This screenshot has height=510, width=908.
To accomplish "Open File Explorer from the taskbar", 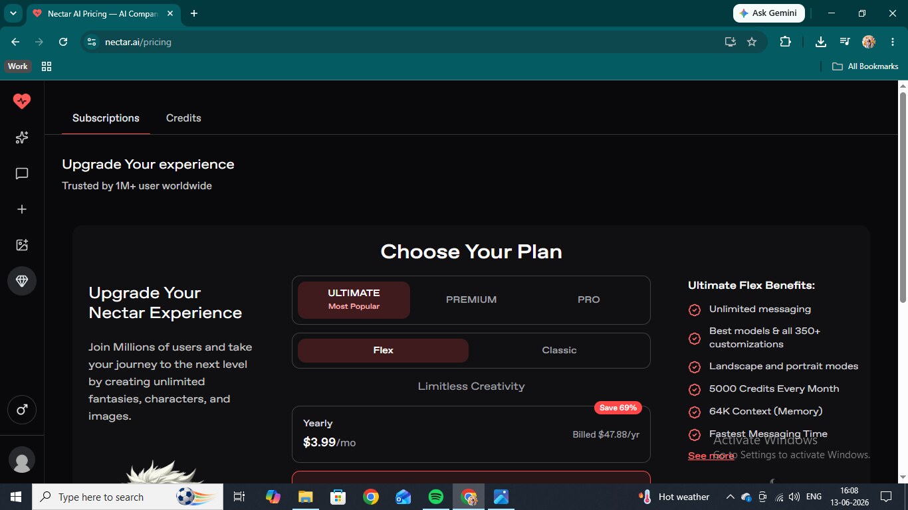I will coord(306,497).
